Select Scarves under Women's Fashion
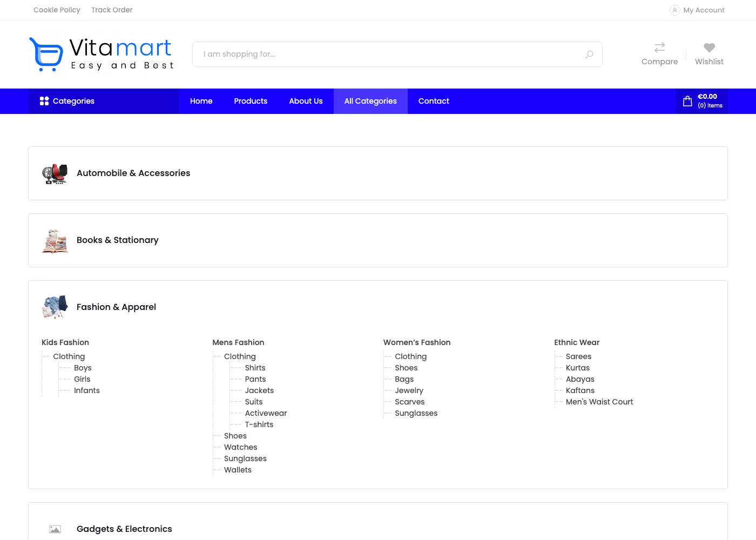This screenshot has width=756, height=540. 410,402
